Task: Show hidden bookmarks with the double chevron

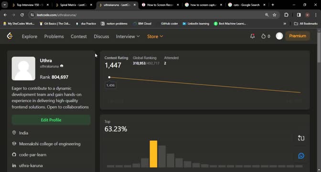Action: (x=285, y=24)
